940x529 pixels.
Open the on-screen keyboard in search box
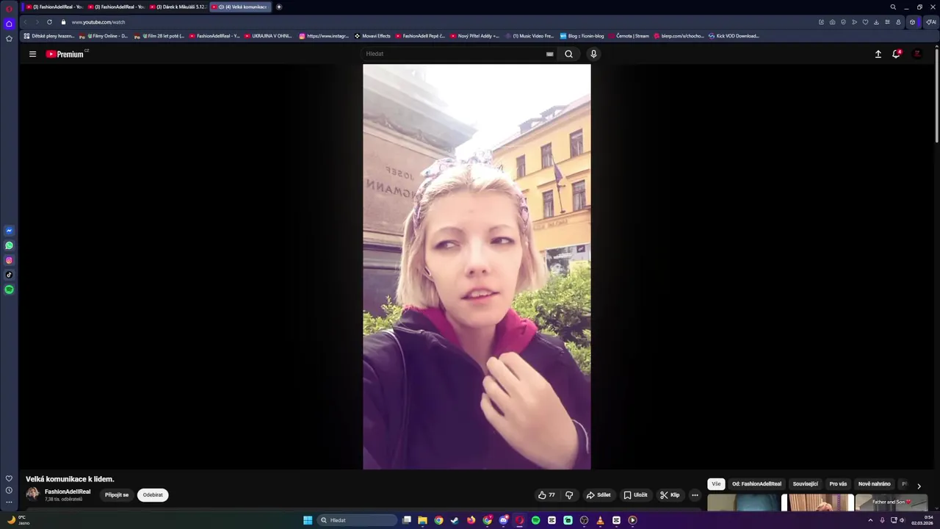(x=549, y=54)
